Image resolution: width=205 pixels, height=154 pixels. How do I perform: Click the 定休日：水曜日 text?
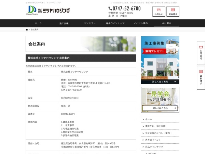point(118,16)
